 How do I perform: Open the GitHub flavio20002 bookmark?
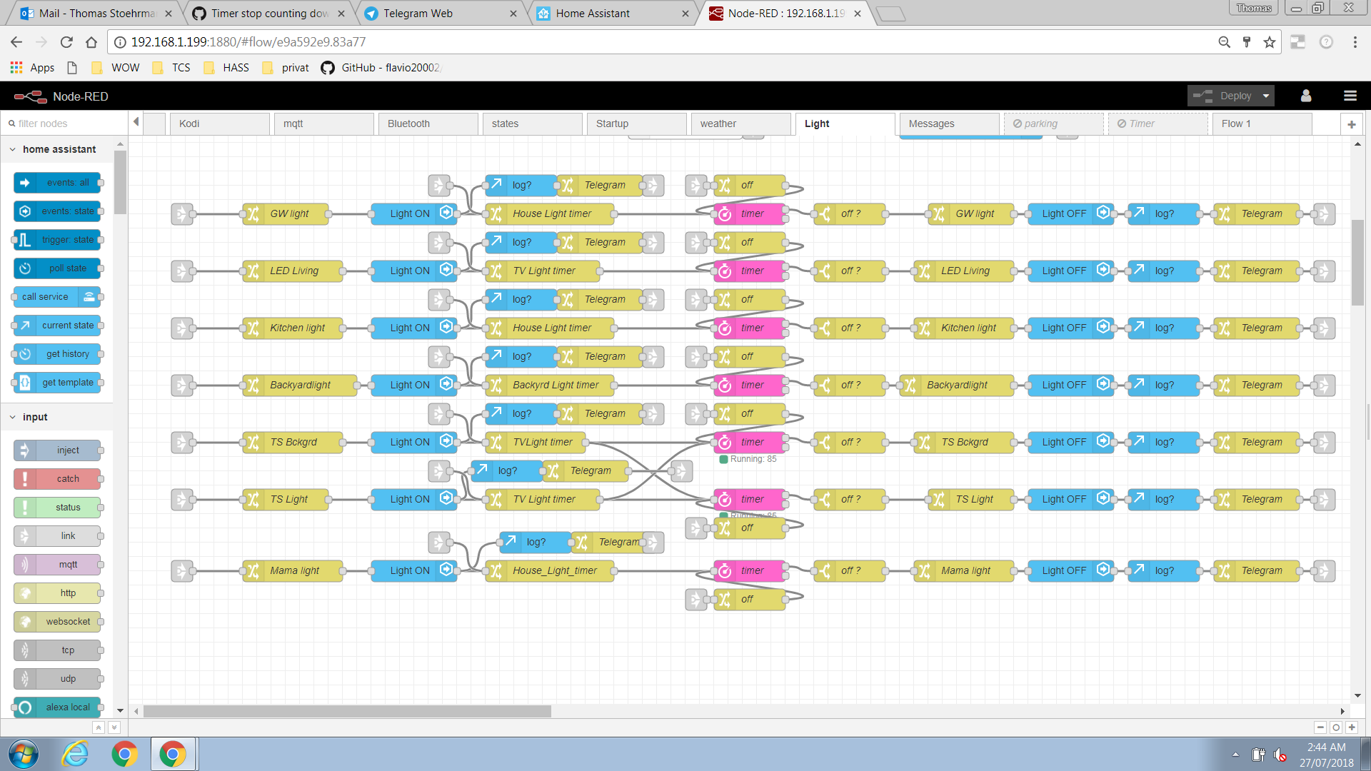point(381,68)
